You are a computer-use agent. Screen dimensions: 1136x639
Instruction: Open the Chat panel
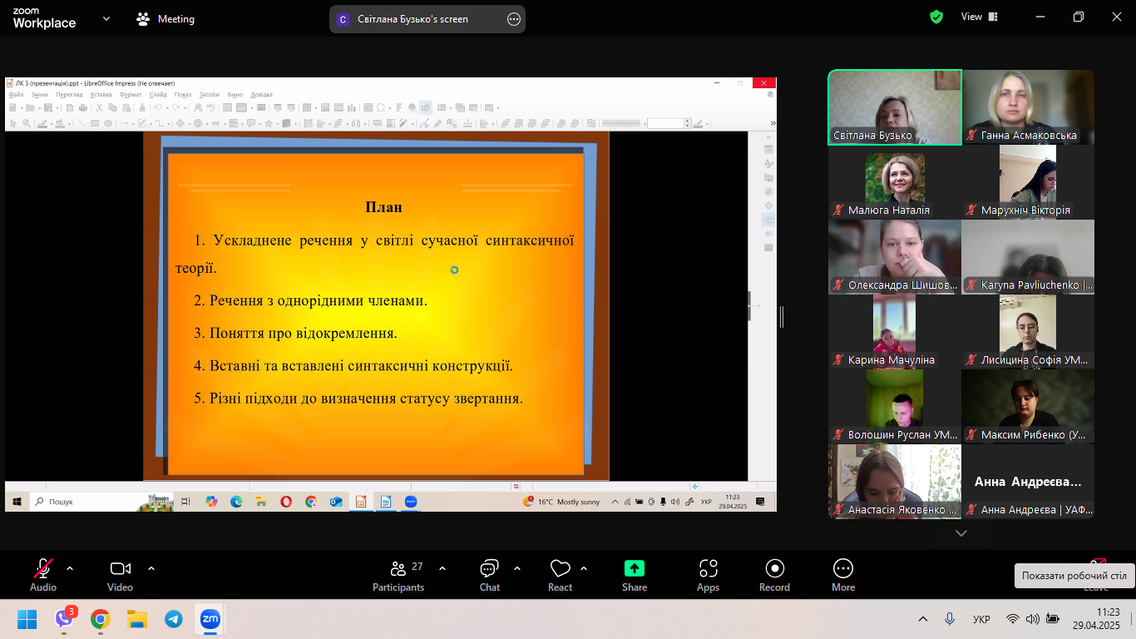point(489,573)
